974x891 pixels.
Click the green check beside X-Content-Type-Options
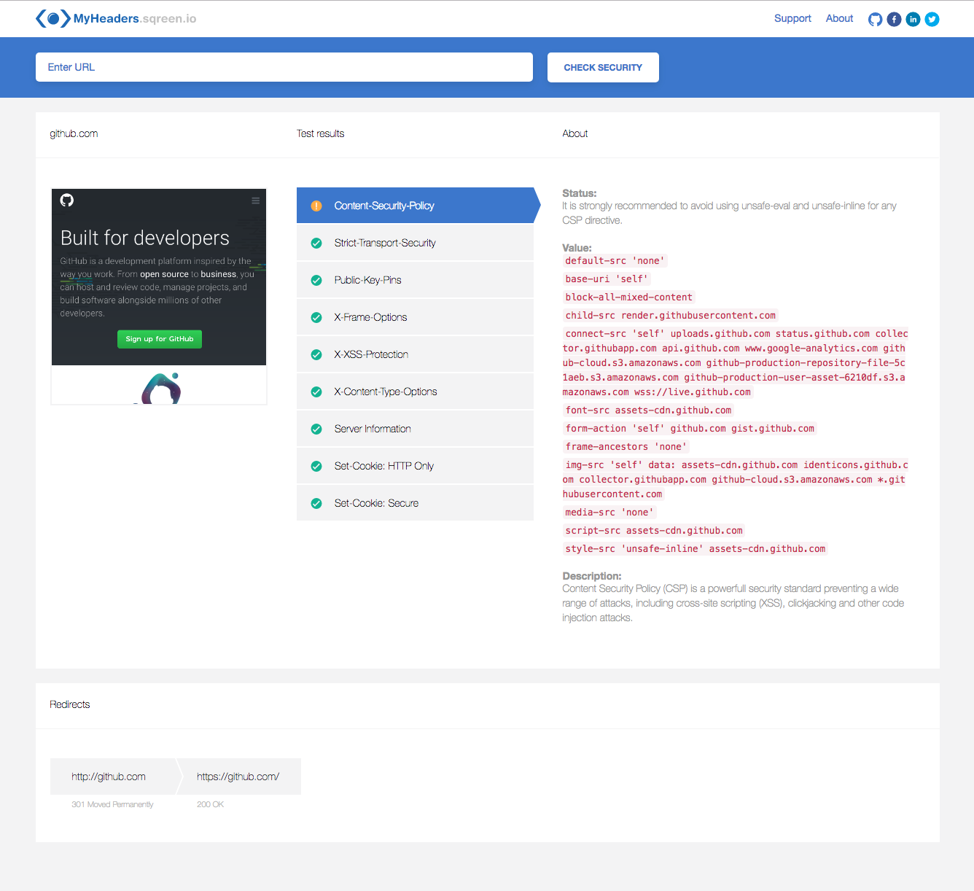coord(316,392)
